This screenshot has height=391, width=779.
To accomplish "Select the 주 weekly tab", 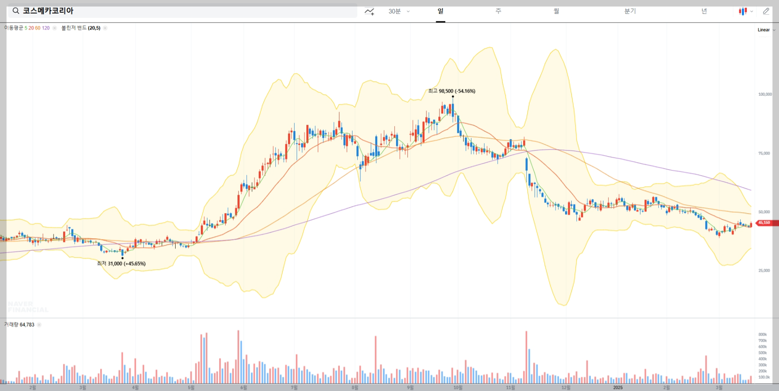I will [498, 11].
